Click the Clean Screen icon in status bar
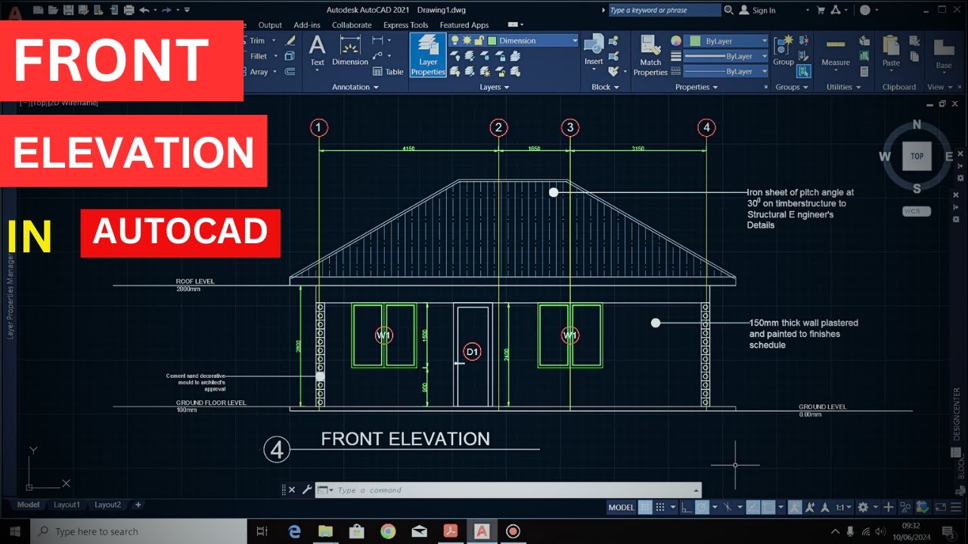Screen dimensions: 968x544 coord(941,508)
